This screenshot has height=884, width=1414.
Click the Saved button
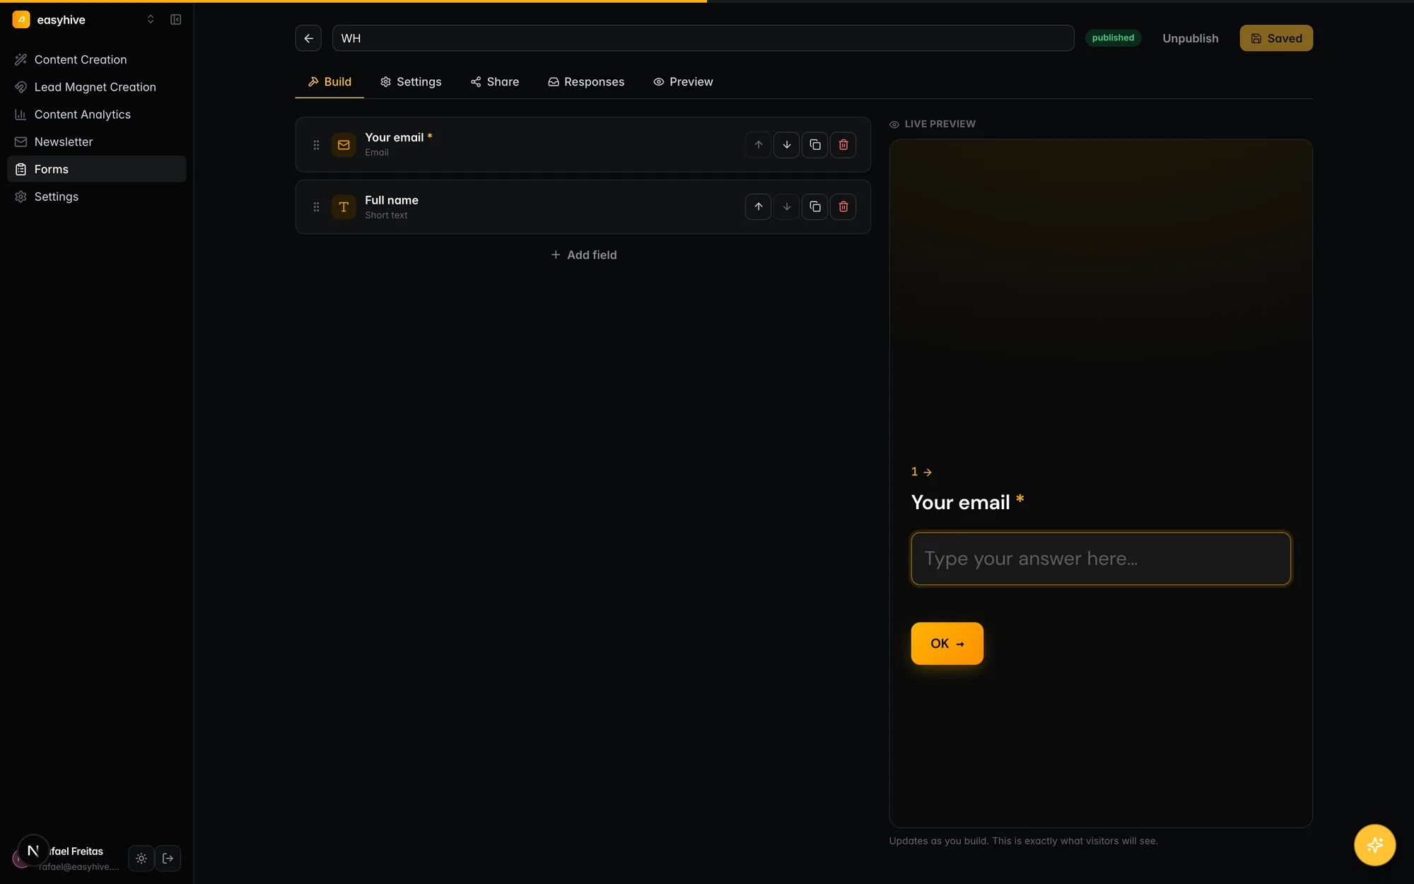click(x=1276, y=38)
